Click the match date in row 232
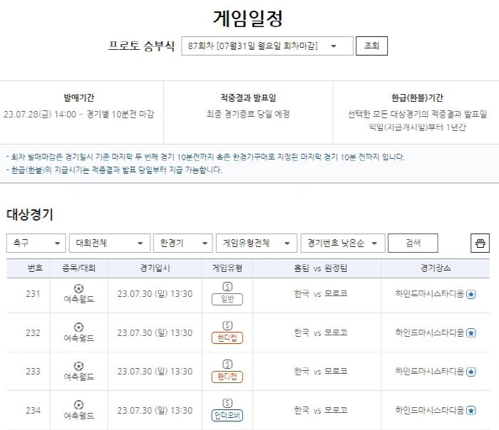Screen dimensions: 499x430 (x=155, y=332)
